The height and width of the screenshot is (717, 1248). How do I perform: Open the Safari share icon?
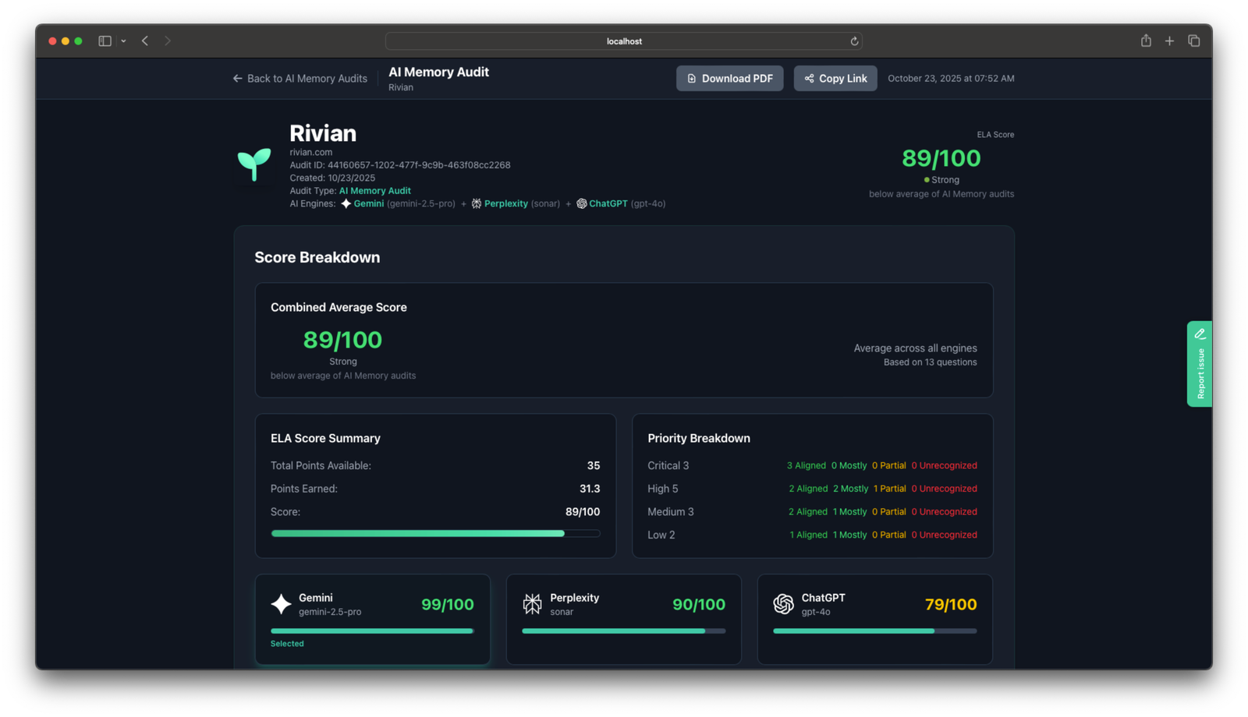[x=1146, y=41]
